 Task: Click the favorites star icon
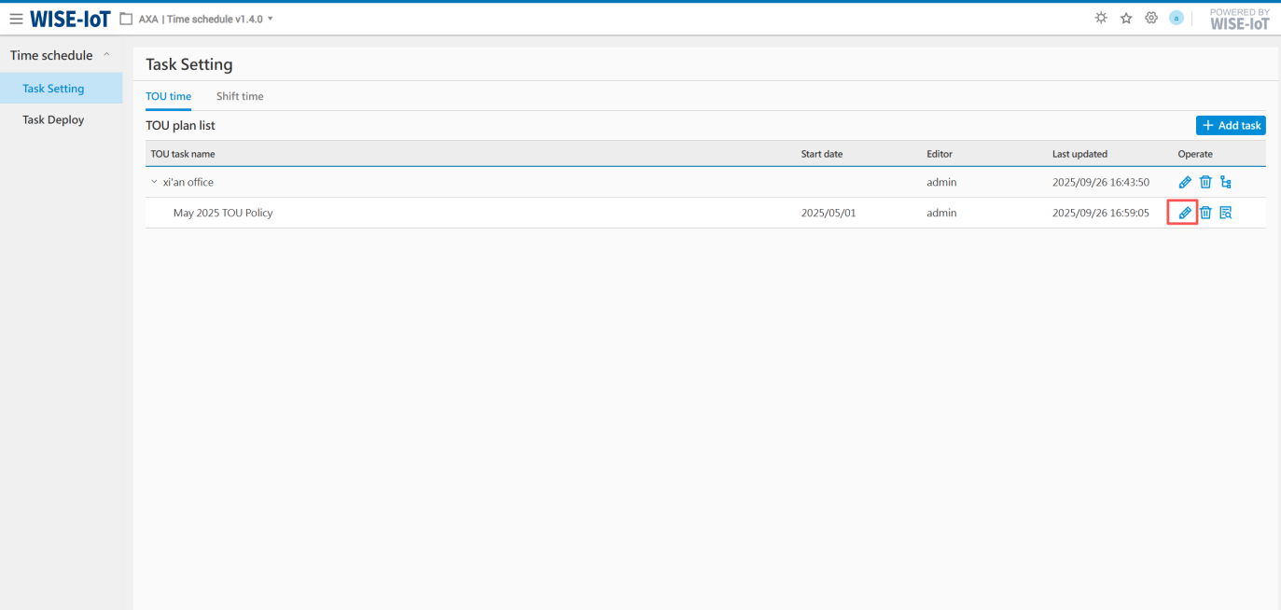point(1126,18)
